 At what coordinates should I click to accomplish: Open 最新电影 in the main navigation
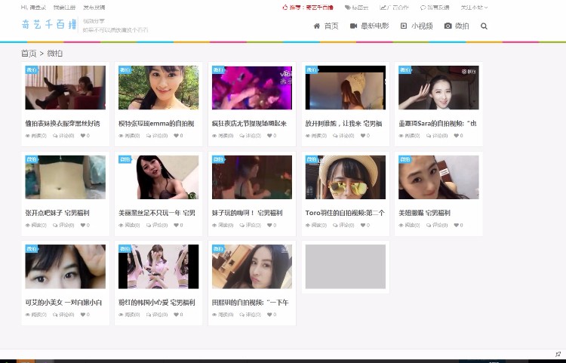click(370, 26)
